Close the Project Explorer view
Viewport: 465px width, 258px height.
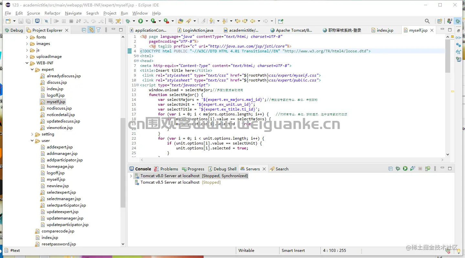tap(67, 30)
